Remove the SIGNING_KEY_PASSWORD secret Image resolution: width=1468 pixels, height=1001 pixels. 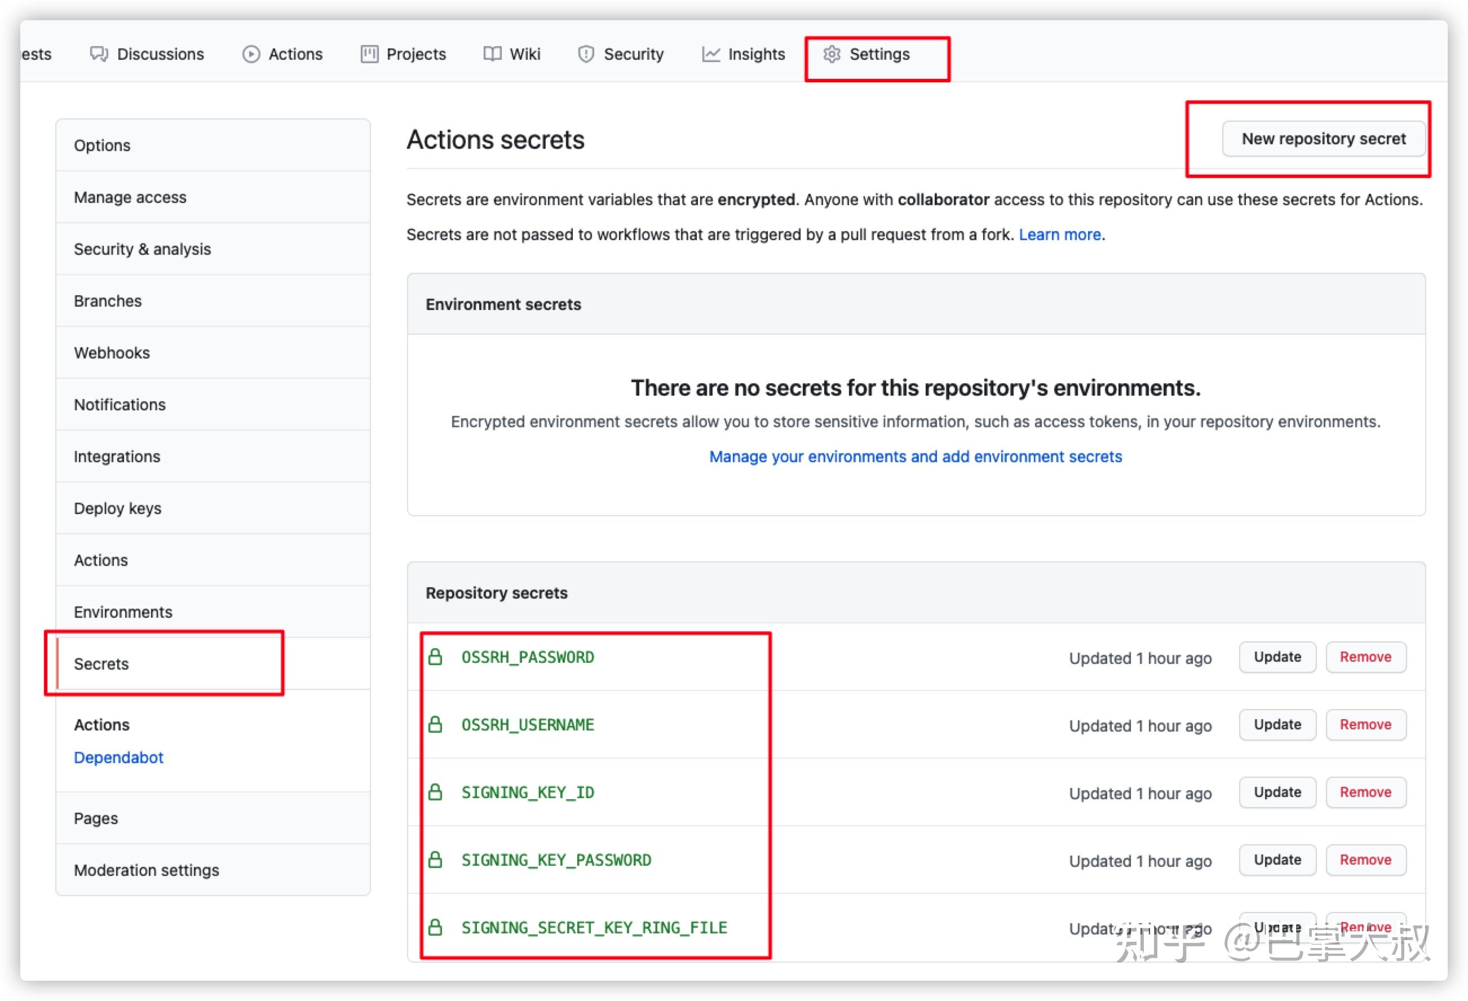pyautogui.click(x=1365, y=860)
